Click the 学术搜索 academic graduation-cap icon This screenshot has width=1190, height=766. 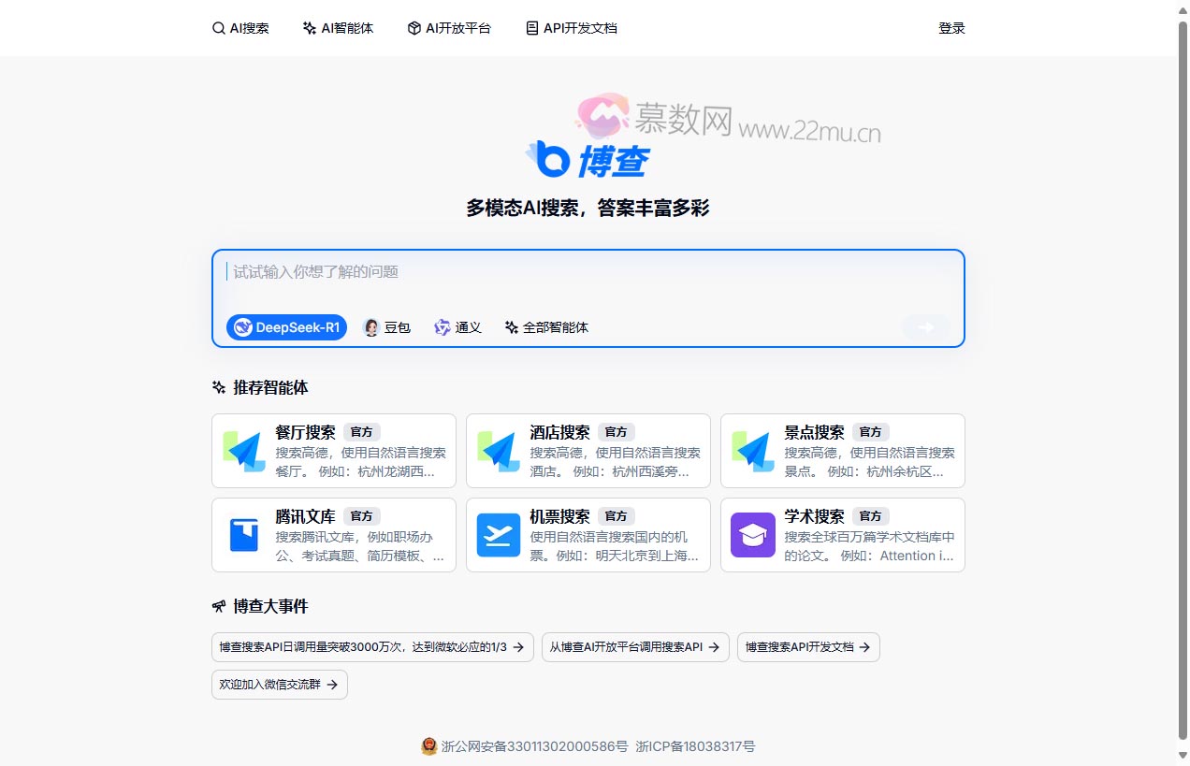pos(752,534)
